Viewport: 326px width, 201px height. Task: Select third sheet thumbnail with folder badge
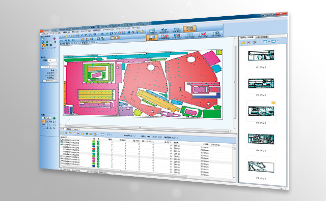pos(261,111)
